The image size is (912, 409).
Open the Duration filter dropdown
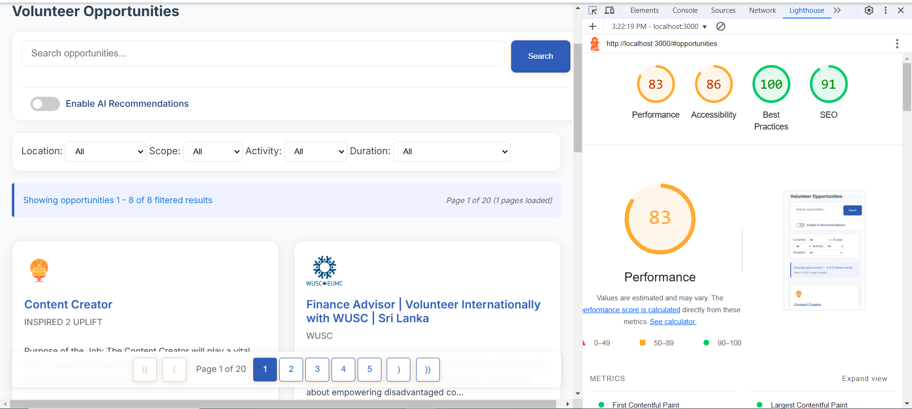click(452, 151)
